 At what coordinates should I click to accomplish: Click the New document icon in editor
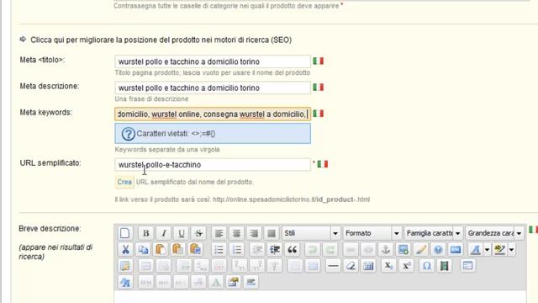pos(125,233)
